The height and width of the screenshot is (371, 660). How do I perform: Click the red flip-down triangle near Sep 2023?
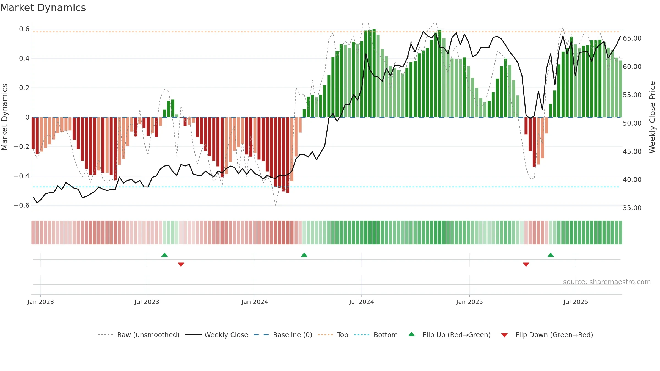[x=181, y=265]
